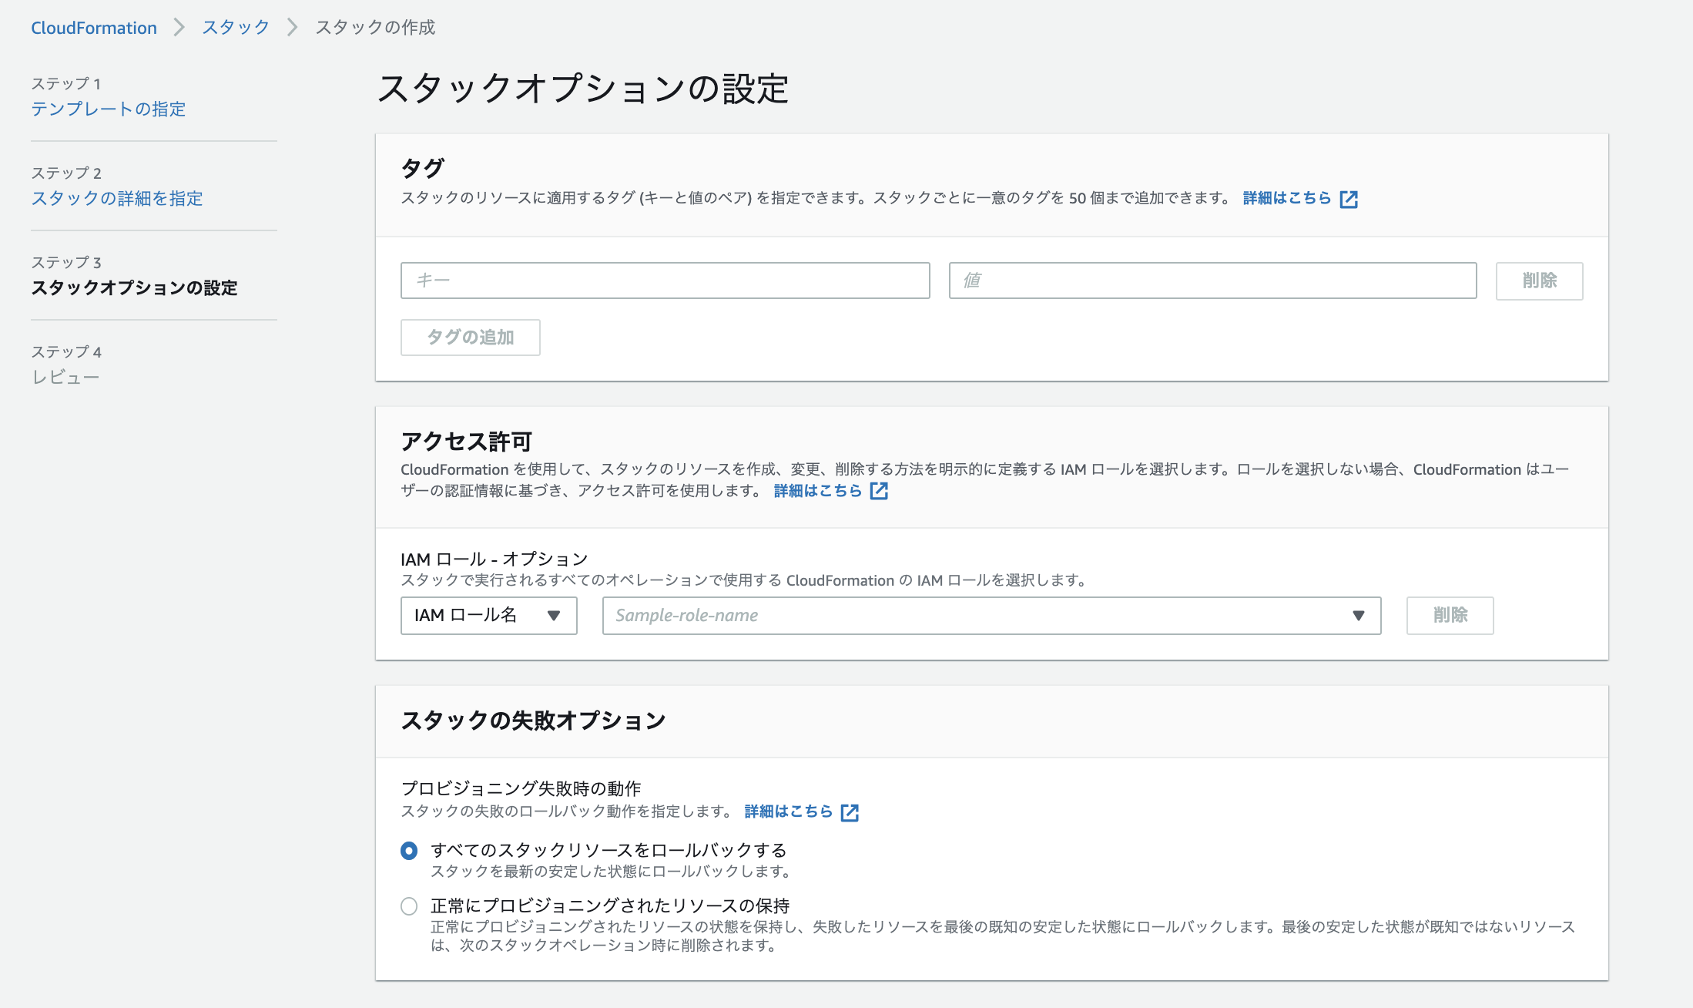Screen dimensions: 1693x1008
Task: Select 正常にプロビジョニングされたリソースの保持 radio option
Action: 409,906
